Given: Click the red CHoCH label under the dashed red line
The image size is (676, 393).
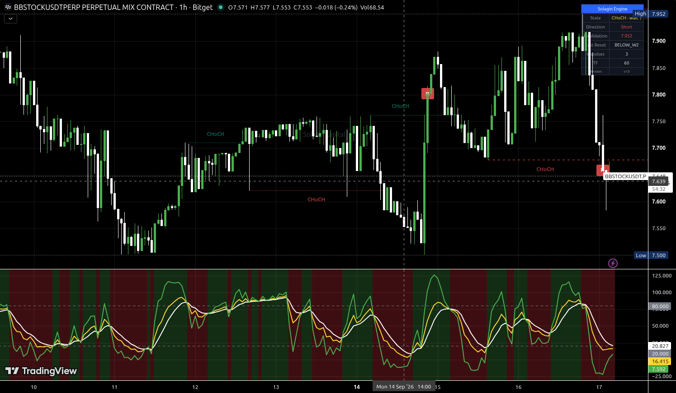Looking at the screenshot, I should (545, 169).
